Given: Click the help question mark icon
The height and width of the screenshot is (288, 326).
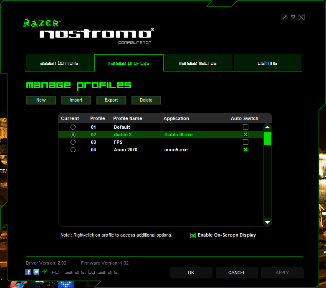Looking at the screenshot, I should [293, 17].
